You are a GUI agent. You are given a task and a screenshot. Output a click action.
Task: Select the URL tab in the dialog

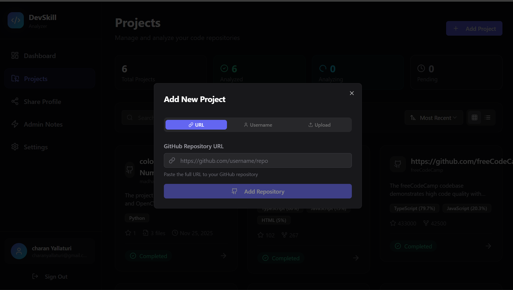click(x=196, y=125)
